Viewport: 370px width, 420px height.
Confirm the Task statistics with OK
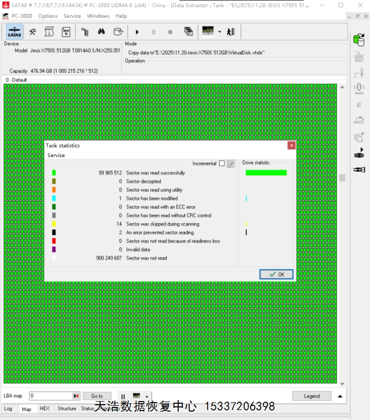276,275
